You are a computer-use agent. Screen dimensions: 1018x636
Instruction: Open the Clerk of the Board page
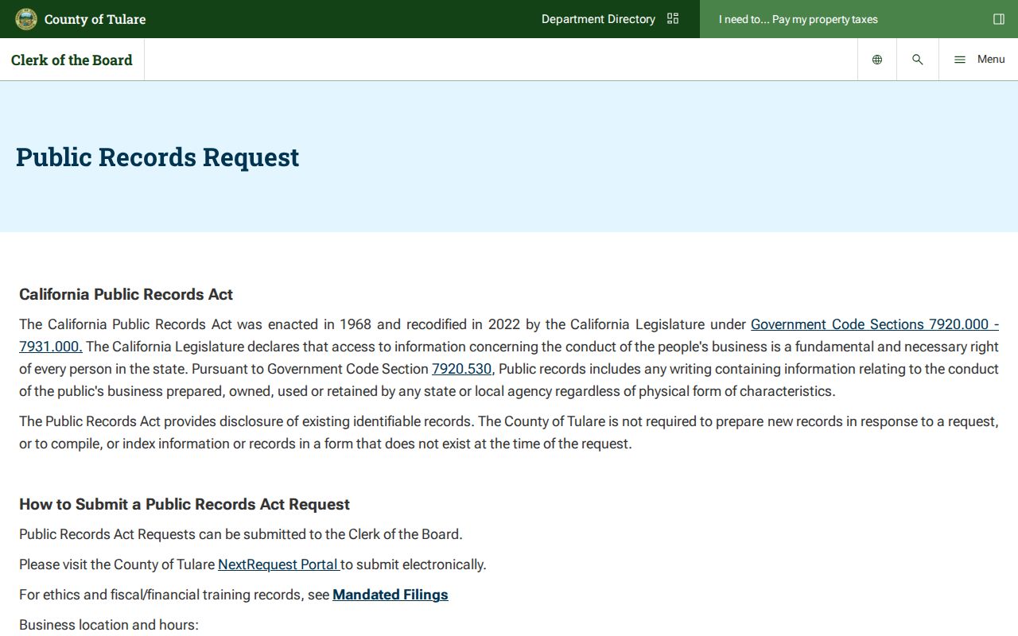(72, 60)
